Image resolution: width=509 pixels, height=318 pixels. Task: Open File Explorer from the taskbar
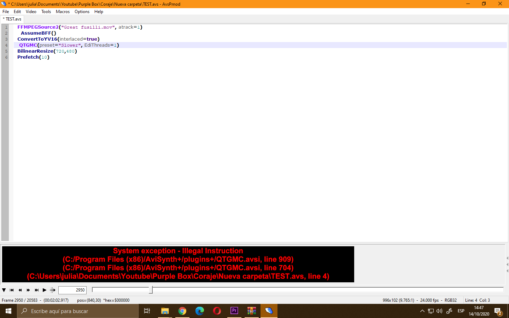[165, 311]
